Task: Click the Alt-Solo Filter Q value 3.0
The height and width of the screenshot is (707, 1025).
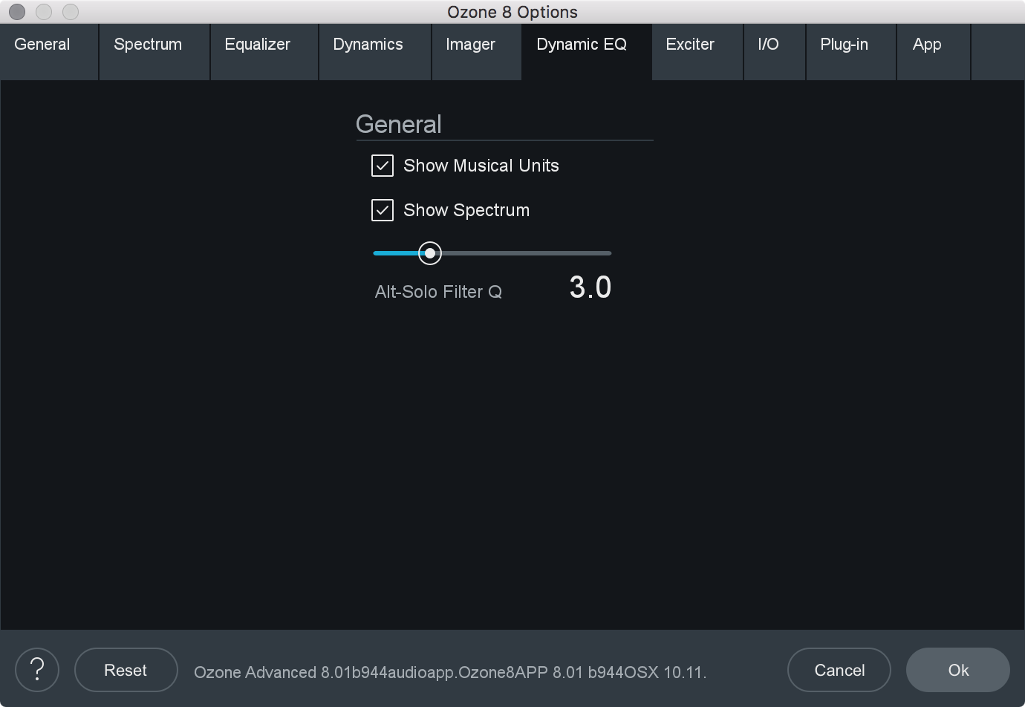Action: 590,287
